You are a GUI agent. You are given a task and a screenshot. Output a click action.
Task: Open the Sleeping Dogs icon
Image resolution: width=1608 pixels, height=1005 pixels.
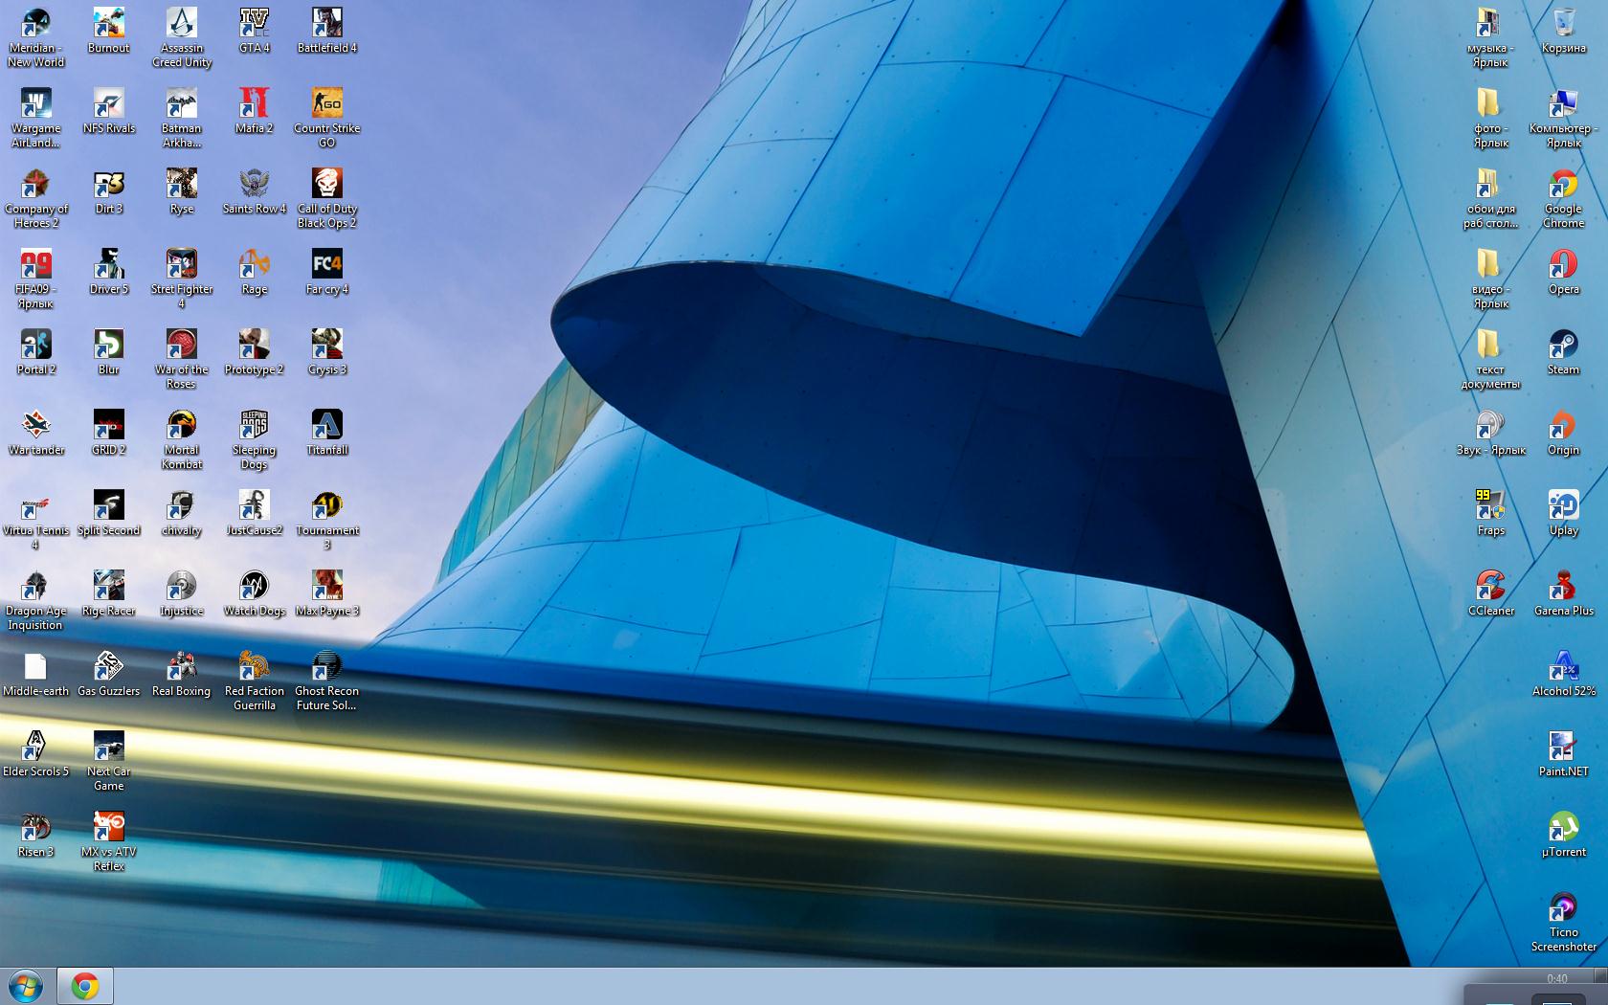[x=255, y=439]
